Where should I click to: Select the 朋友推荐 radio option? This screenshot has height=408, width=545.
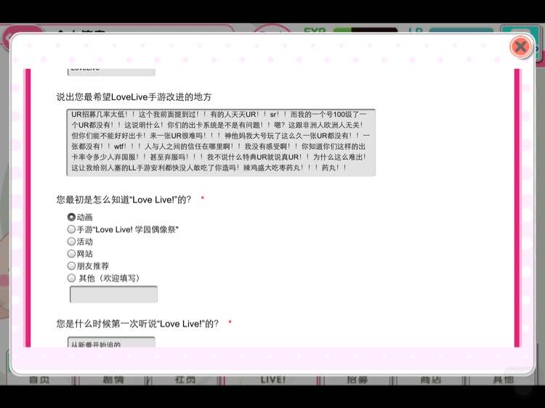click(x=71, y=266)
